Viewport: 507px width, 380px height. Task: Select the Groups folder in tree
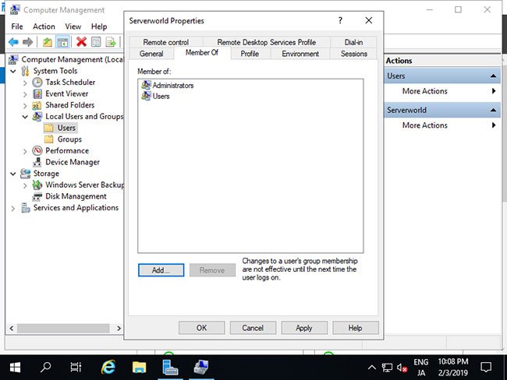(69, 139)
